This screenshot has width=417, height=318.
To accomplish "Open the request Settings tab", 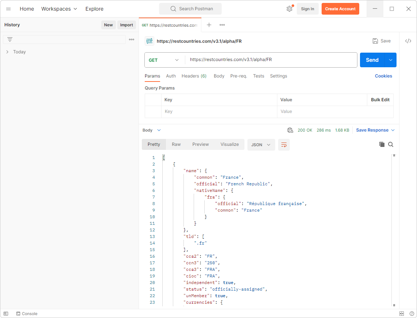I will pyautogui.click(x=278, y=76).
